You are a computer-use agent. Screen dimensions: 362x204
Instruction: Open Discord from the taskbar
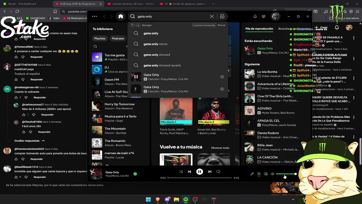tap(167, 199)
